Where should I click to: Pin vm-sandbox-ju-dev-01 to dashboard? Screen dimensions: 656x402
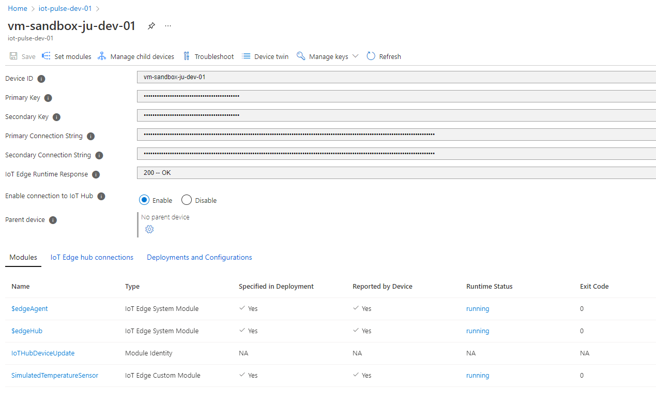(151, 25)
